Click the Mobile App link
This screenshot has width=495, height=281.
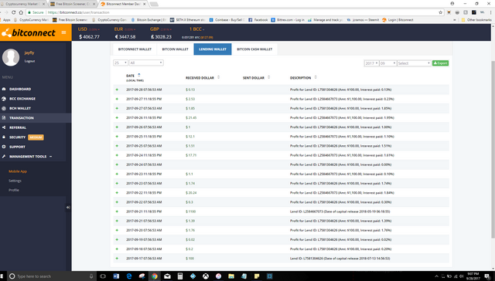pos(18,171)
